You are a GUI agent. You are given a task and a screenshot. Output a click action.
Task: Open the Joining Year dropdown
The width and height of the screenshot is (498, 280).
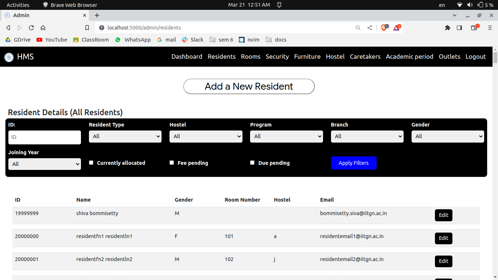coord(44,164)
